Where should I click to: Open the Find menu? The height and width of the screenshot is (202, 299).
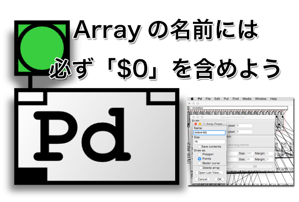tap(235, 98)
